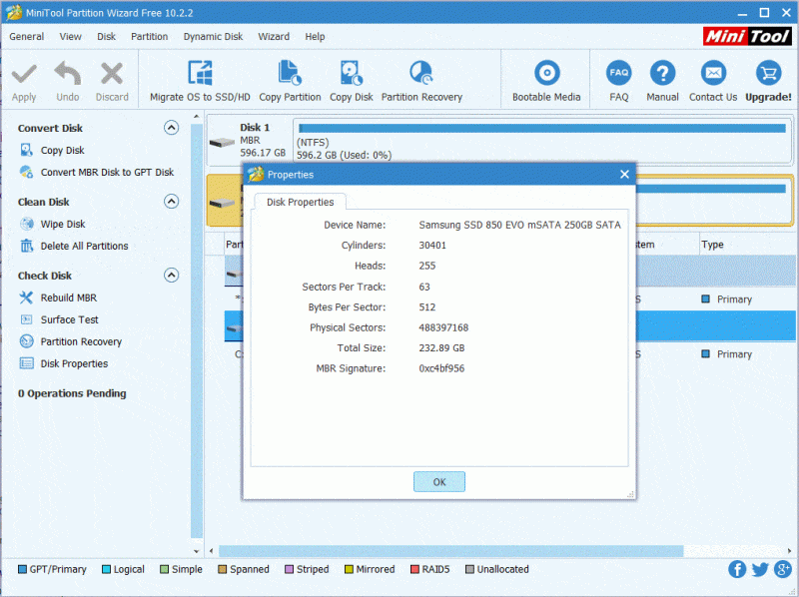Click the GPT/Primary legend swatch

22,569
